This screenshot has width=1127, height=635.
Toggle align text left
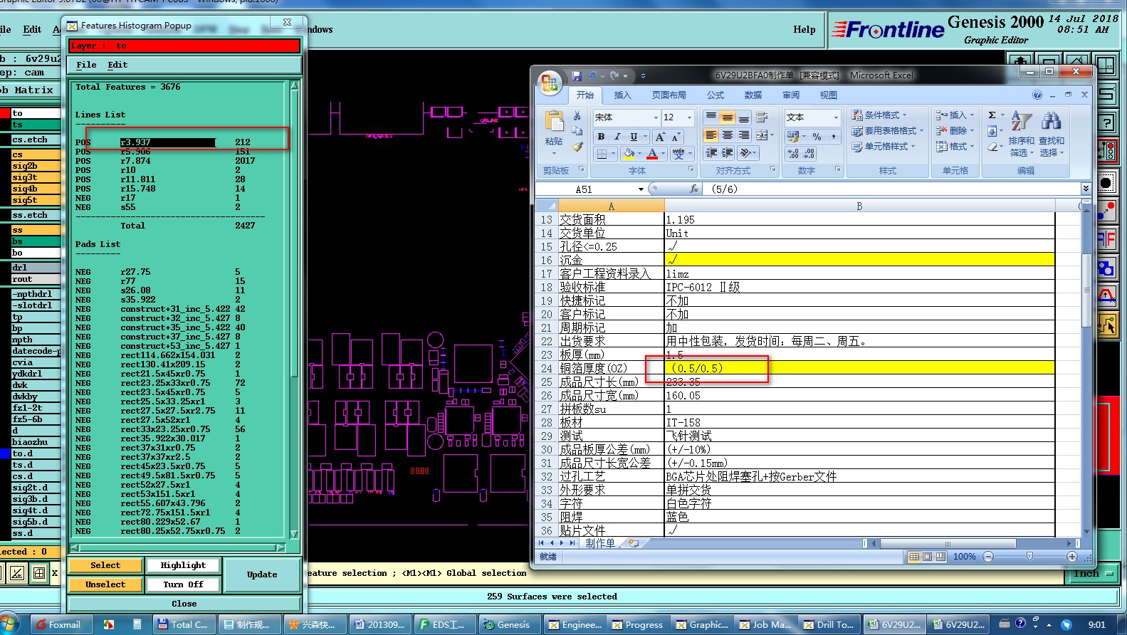point(711,135)
